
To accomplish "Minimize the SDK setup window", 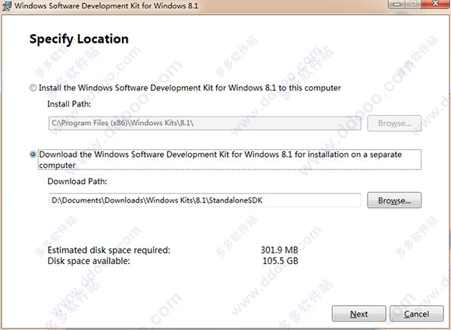I will click(x=397, y=4).
